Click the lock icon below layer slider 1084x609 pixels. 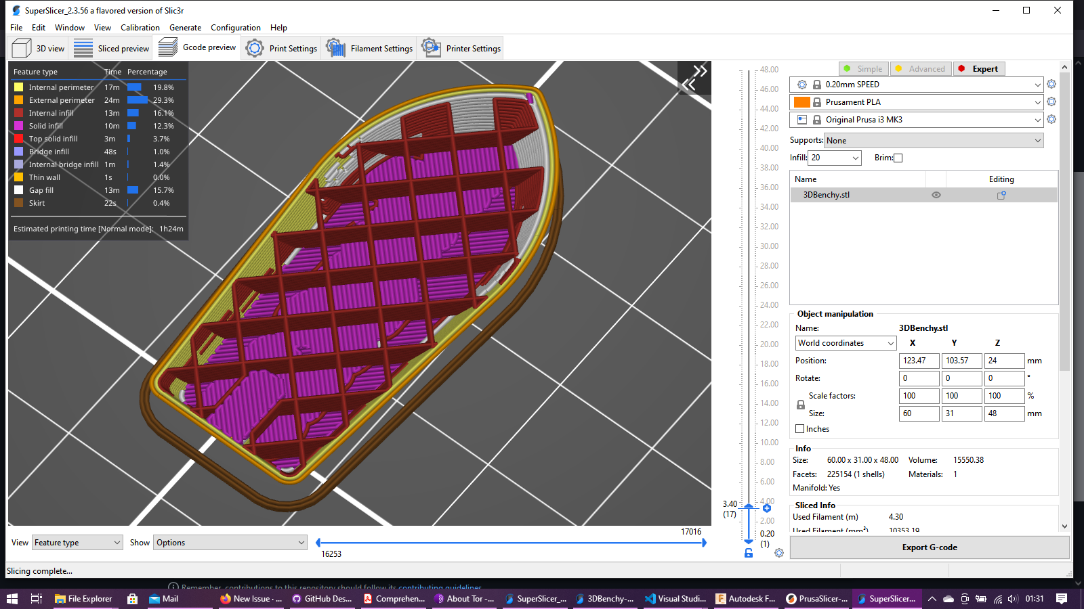pyautogui.click(x=749, y=553)
